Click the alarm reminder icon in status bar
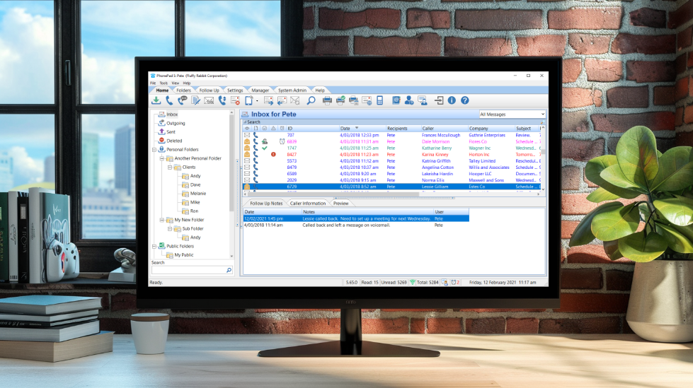 [454, 282]
